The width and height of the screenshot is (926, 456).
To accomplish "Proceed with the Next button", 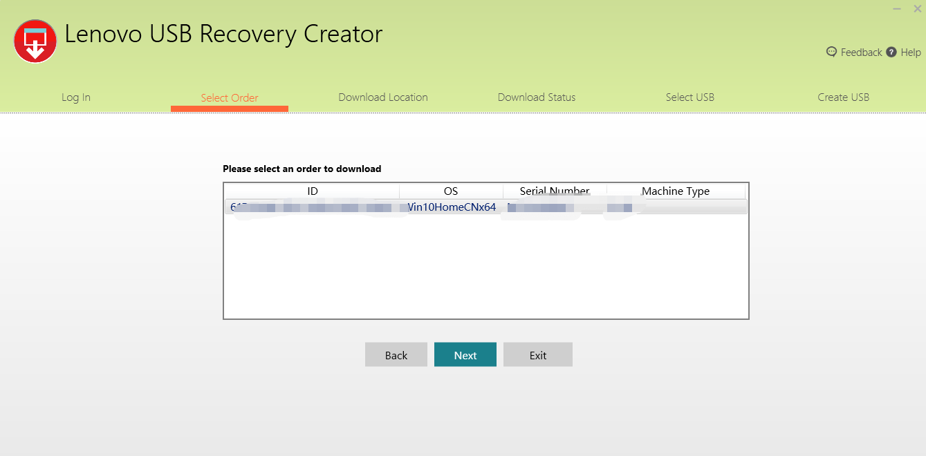I will coord(465,354).
